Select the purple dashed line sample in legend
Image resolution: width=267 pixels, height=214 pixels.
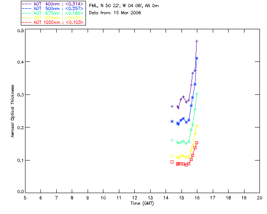click(27, 4)
